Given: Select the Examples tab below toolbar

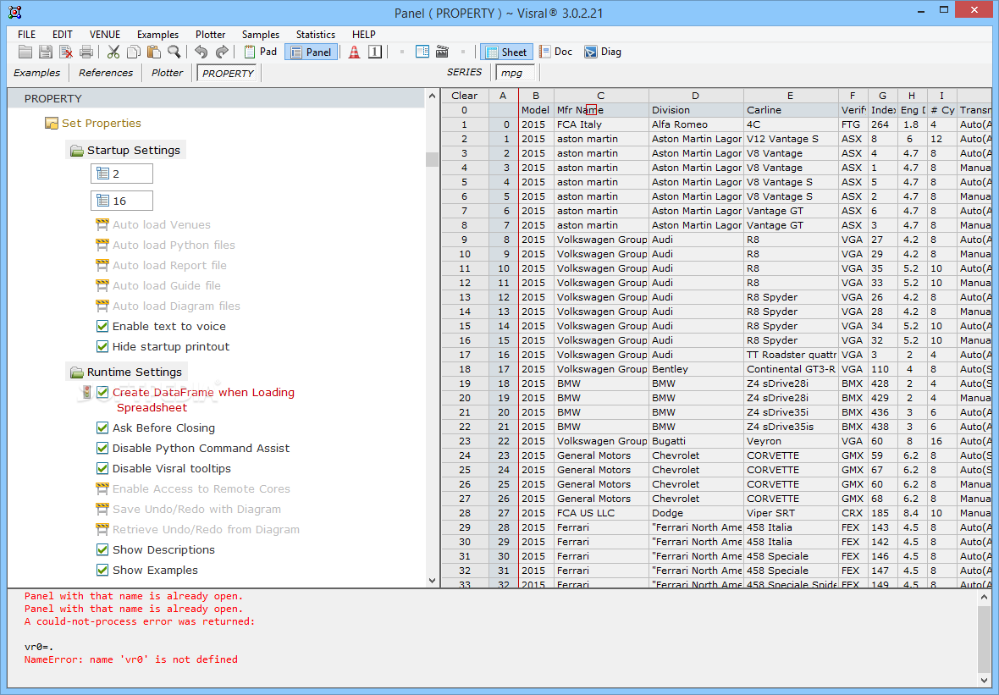Looking at the screenshot, I should (37, 73).
